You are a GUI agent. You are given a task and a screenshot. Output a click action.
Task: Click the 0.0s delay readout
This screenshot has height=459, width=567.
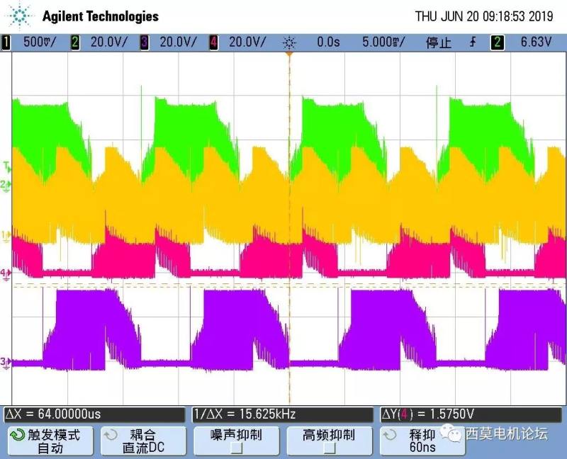pyautogui.click(x=327, y=42)
